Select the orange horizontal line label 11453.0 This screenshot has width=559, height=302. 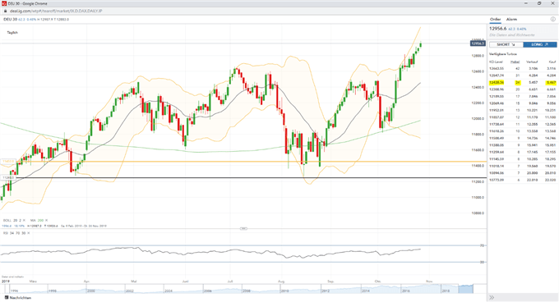tap(8, 162)
